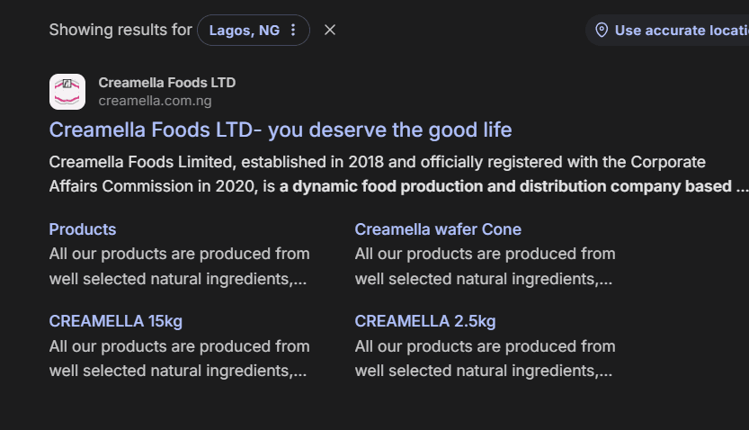The image size is (749, 430).
Task: Click description under CREAMELLA 15kg
Action: (x=179, y=358)
